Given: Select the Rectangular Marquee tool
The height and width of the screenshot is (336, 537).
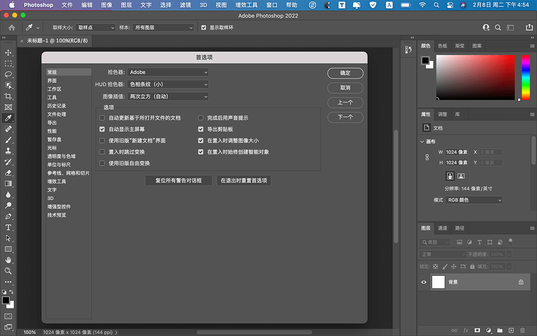Looking at the screenshot, I should pos(8,64).
